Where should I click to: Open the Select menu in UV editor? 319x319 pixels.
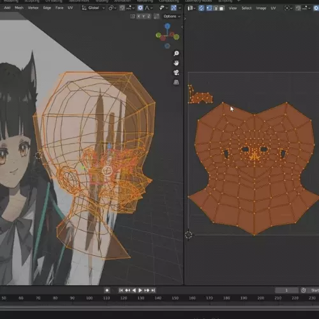[246, 8]
